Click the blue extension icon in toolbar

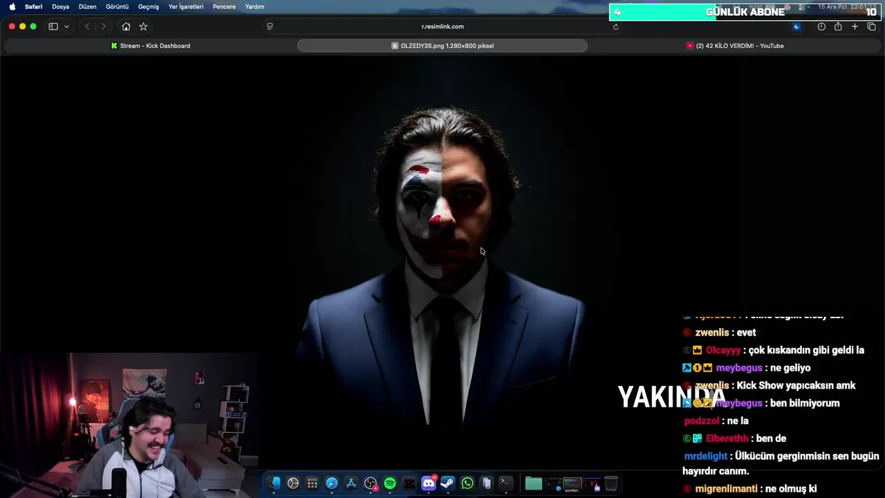tap(796, 26)
